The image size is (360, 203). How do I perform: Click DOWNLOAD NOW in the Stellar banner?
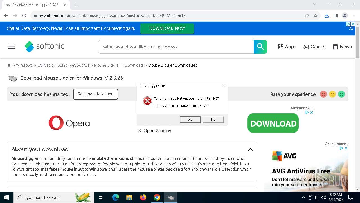tap(167, 28)
